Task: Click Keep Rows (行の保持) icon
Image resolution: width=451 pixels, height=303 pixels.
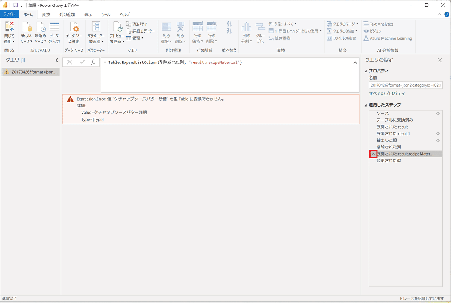Action: click(197, 27)
